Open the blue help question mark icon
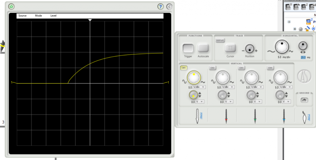Image resolution: width=316 pixels, height=160 pixels. coord(160,6)
